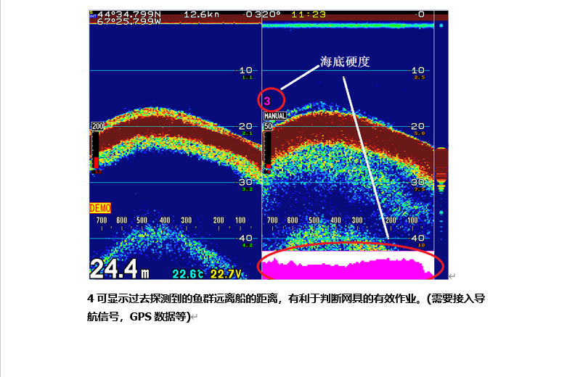Click the magenta bottom hardness number 3
Viewport: 575px width, 377px height.
coord(267,101)
